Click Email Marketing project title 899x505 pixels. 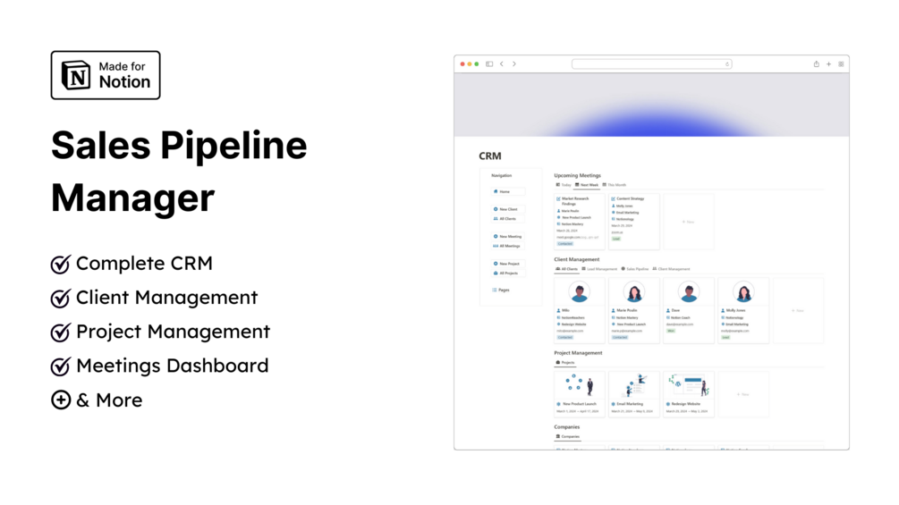(x=630, y=404)
